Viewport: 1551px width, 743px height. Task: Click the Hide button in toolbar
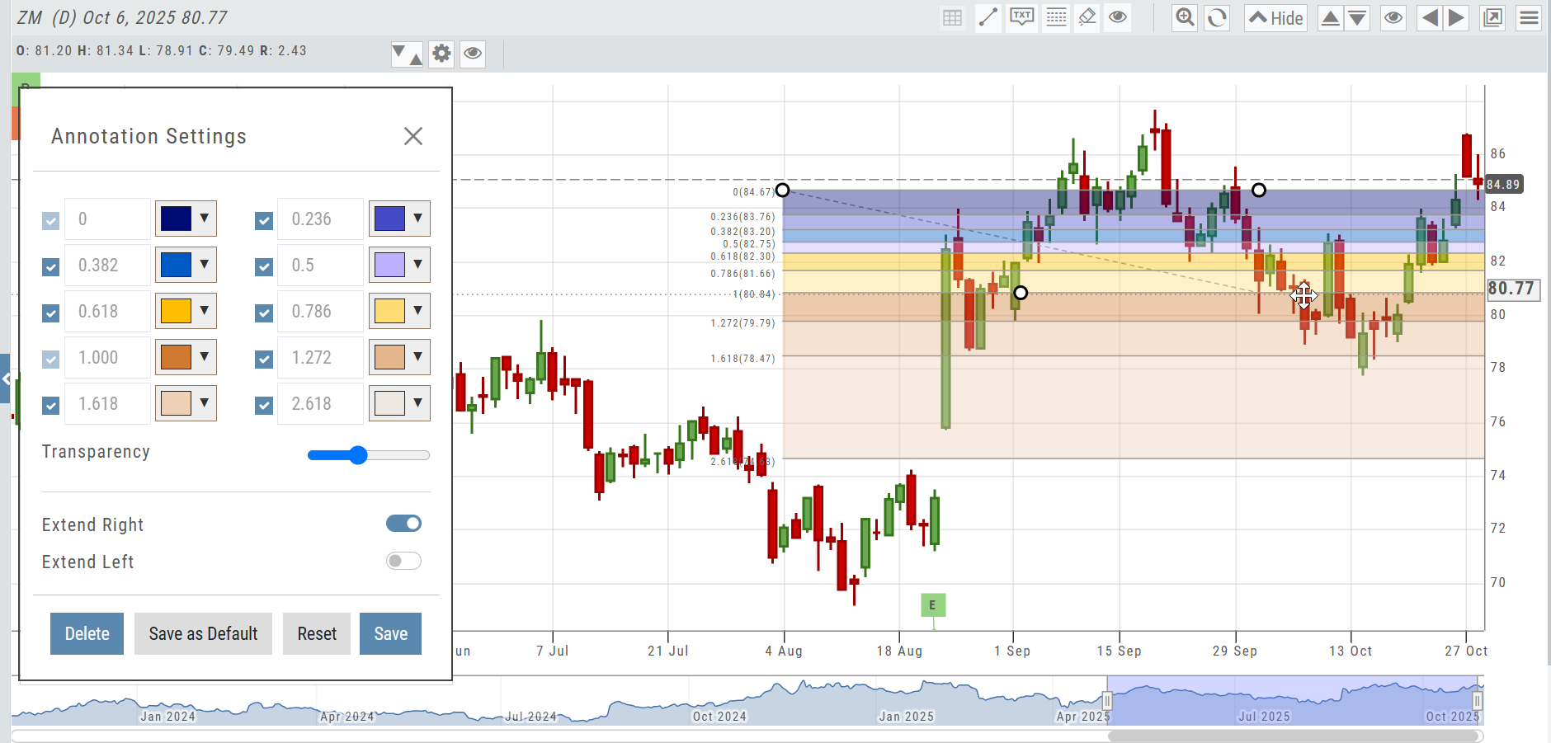(x=1275, y=18)
